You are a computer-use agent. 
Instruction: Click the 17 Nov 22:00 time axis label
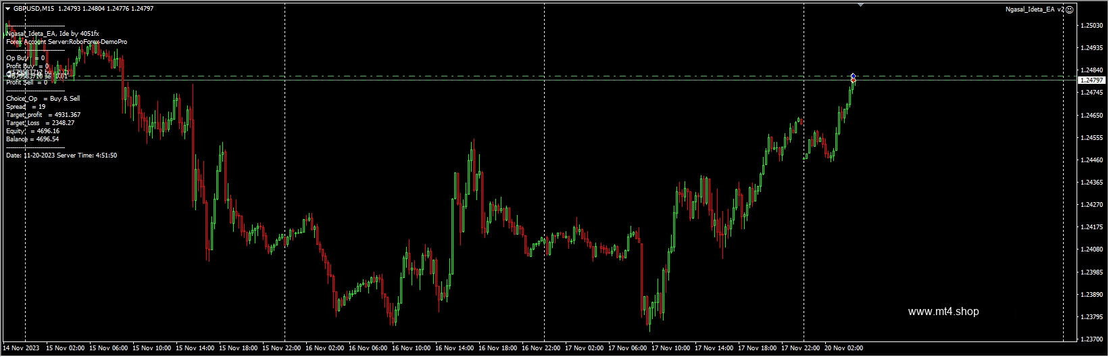(802, 348)
